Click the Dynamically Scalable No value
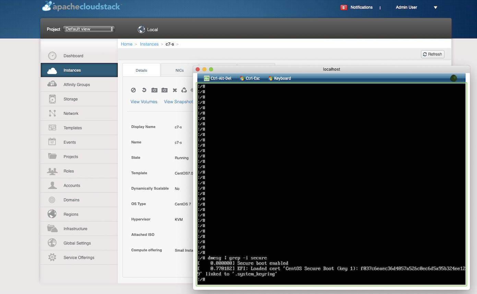Image resolution: width=477 pixels, height=294 pixels. (177, 189)
